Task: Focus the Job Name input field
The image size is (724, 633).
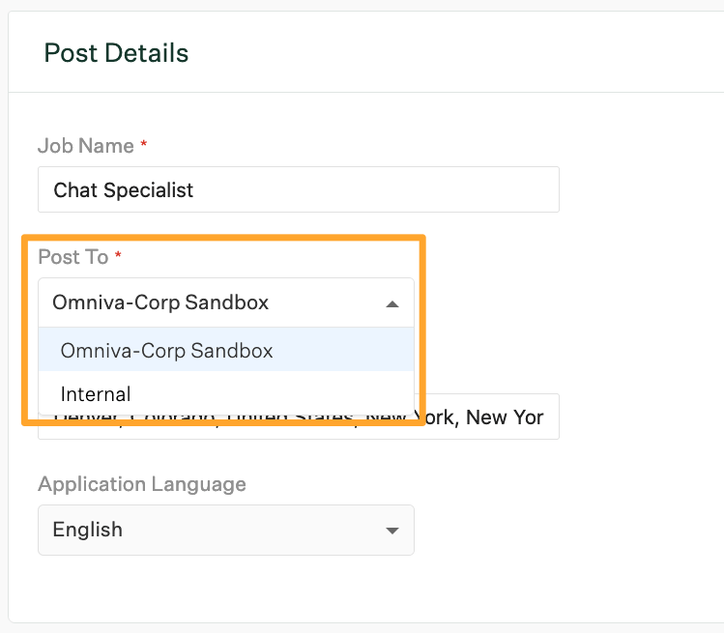Action: click(x=298, y=189)
